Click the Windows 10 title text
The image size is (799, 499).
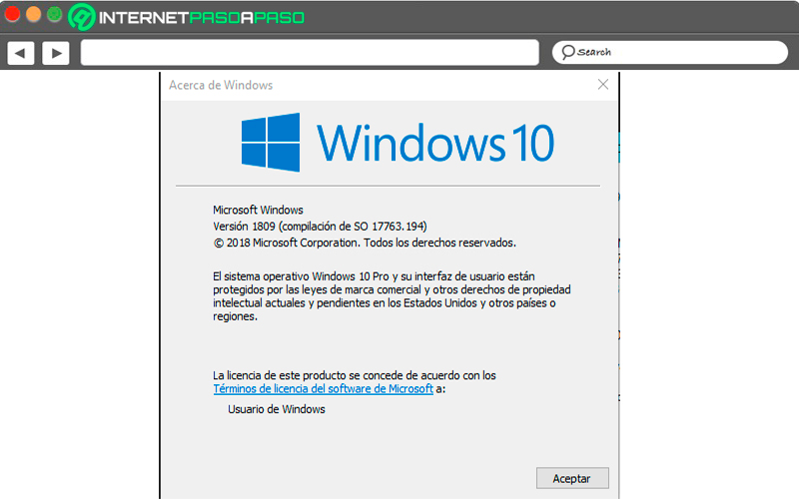click(x=435, y=143)
